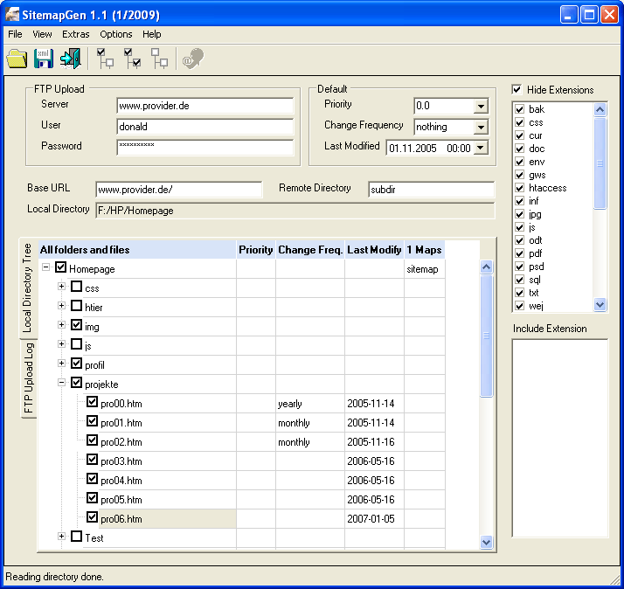624x589 pixels.
Task: Click the Password input field
Action: coord(205,148)
